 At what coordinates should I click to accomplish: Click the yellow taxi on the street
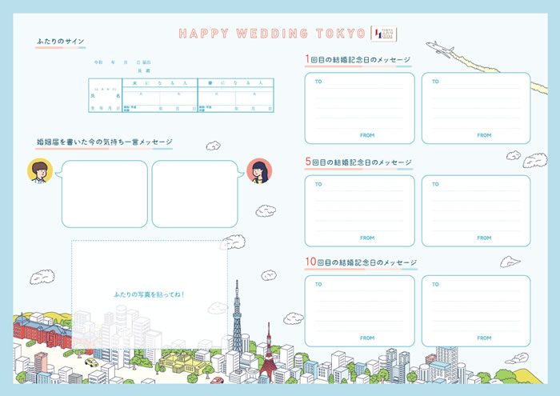tap(91, 362)
